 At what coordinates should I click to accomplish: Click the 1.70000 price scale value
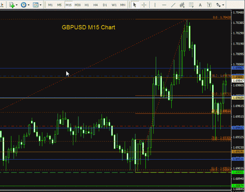coord(238,64)
